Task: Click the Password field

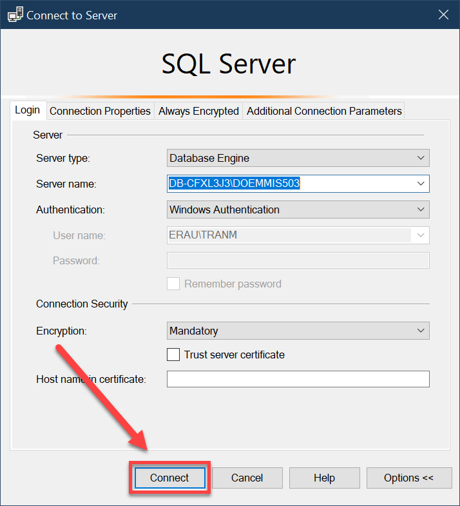Action: (x=298, y=260)
